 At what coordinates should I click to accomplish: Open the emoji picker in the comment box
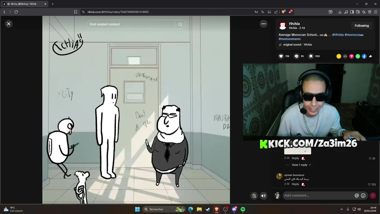[363, 196]
